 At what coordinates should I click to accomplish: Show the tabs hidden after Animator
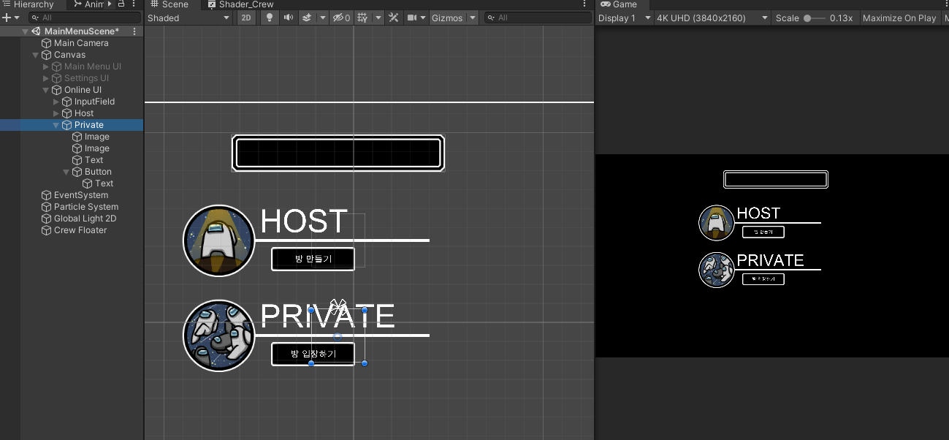(110, 4)
